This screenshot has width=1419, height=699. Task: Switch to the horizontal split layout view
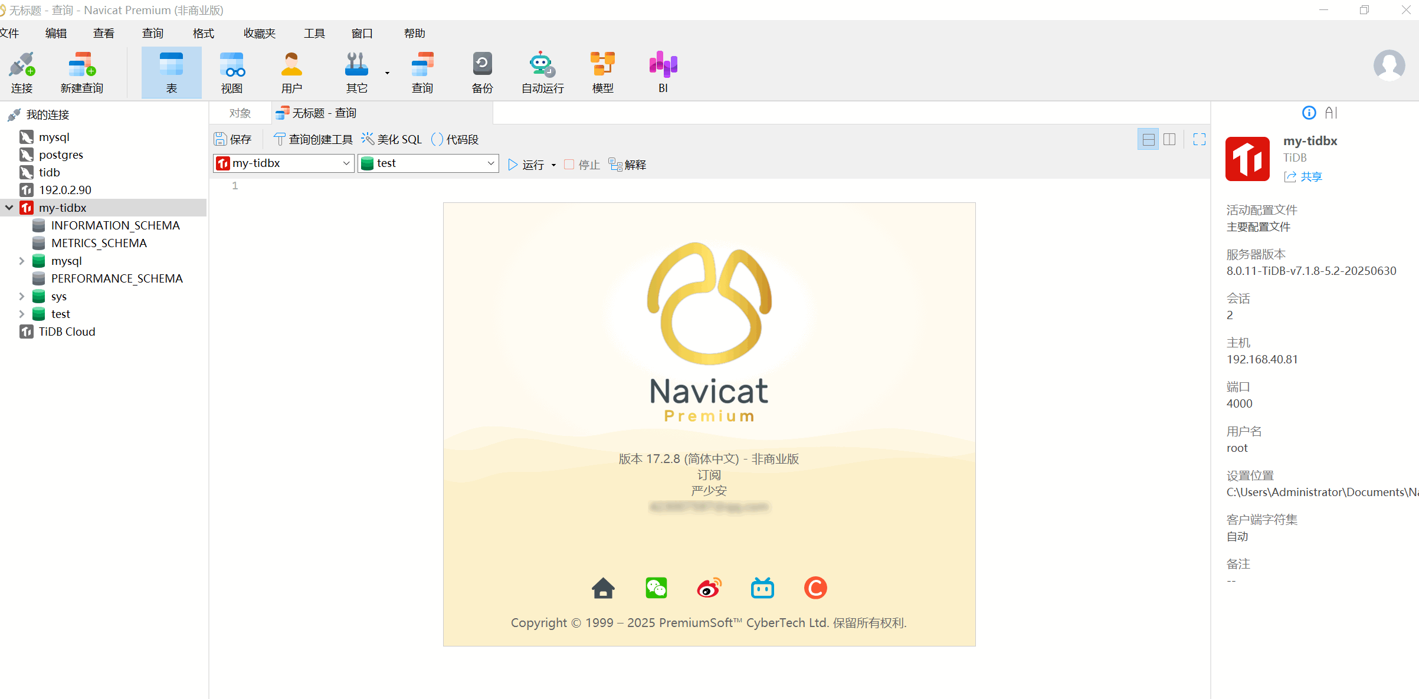click(x=1148, y=139)
